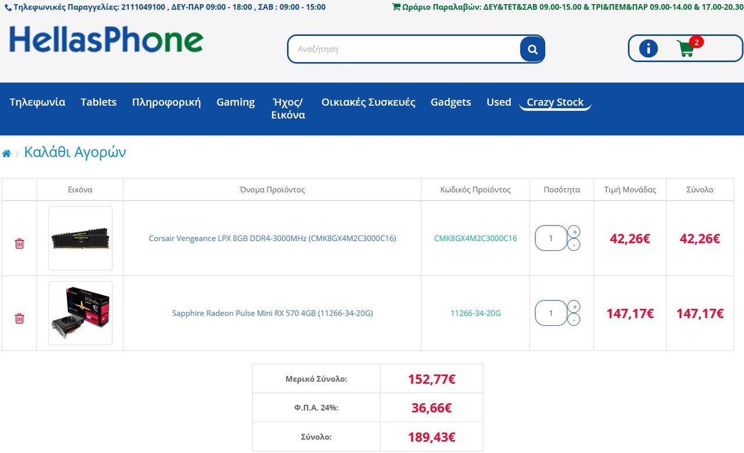Click the phone number 2111049100 text
Screen dimensions: 744x453
[143, 7]
